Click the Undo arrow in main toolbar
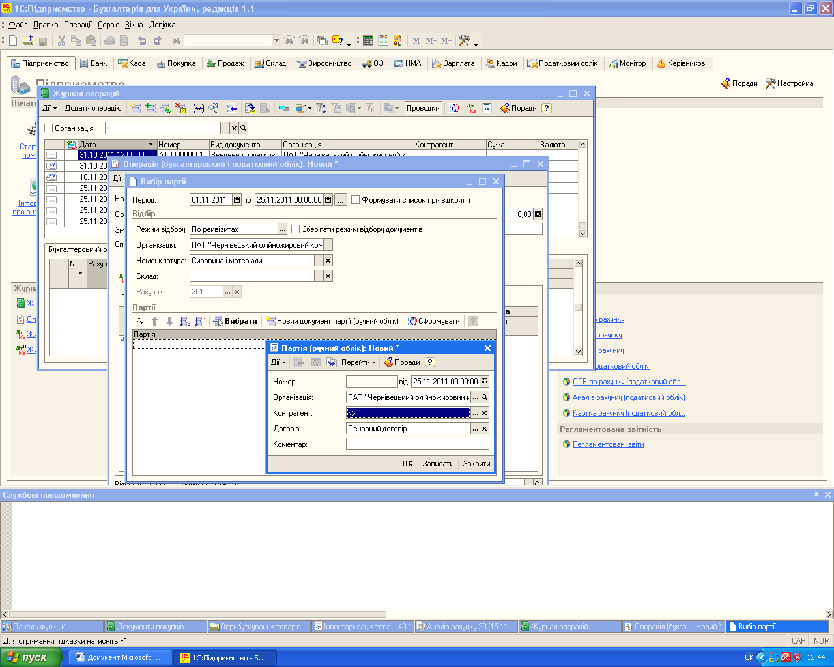 click(142, 40)
